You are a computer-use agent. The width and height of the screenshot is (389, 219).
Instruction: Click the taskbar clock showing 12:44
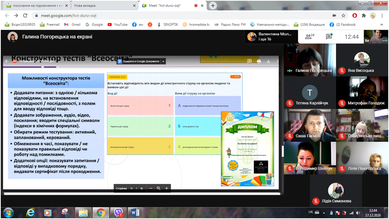click(373, 212)
